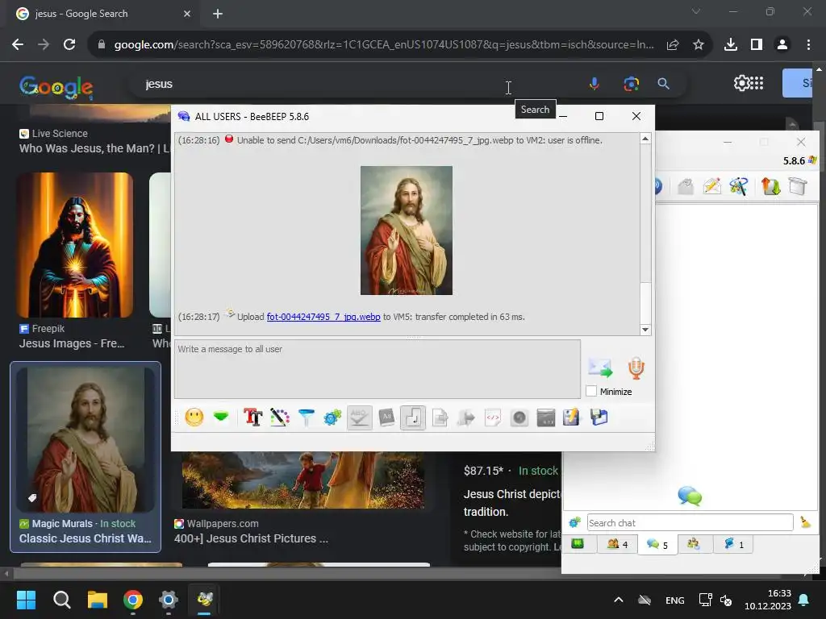Open the font selection TT icon
This screenshot has width=826, height=619.
(x=252, y=418)
